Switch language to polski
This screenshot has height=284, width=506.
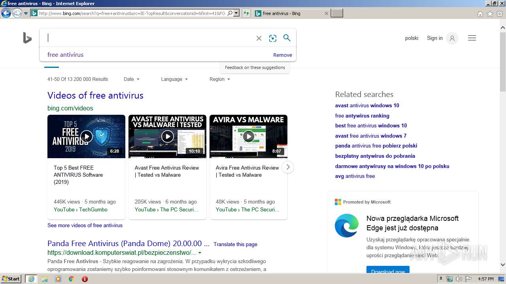point(412,38)
